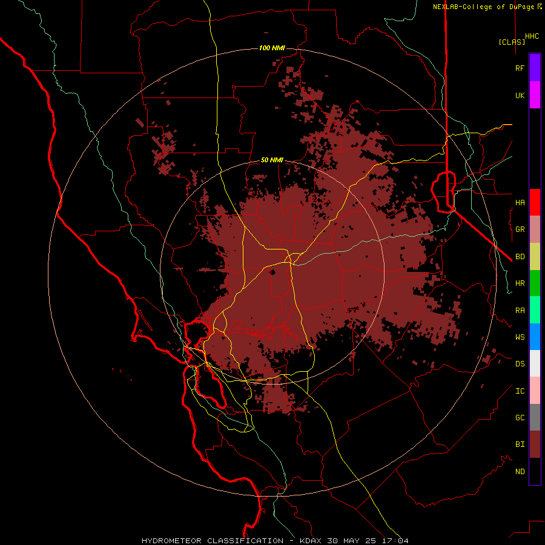545x545 pixels.
Task: Click the 'HYDROMETEOR CLASSIFICATION - KDAX' caption
Action: click(231, 541)
